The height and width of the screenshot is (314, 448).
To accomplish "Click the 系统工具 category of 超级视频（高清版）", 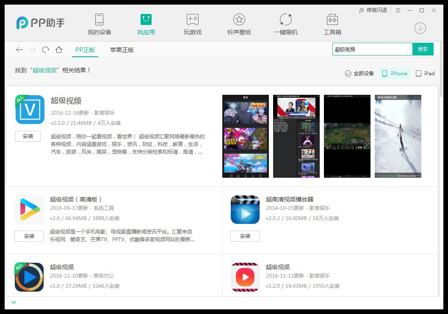I will (x=104, y=208).
